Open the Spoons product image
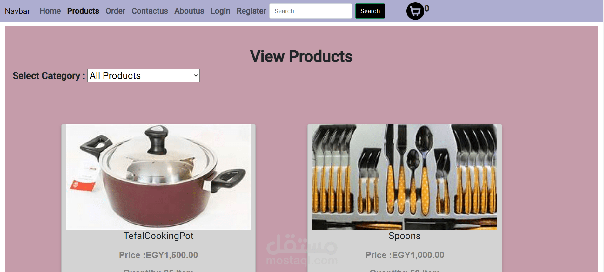This screenshot has height=272, width=604. [405, 177]
